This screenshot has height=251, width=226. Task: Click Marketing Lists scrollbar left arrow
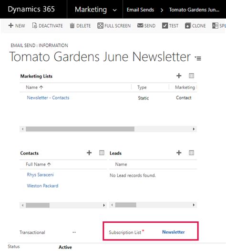tap(22, 129)
